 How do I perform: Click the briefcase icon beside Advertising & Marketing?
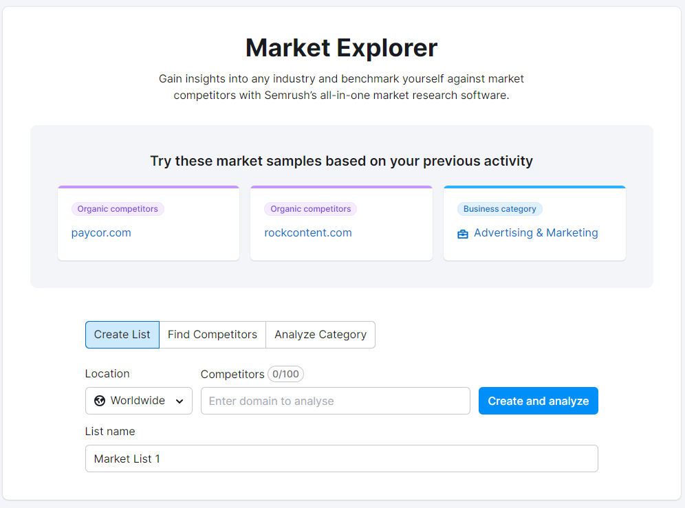(x=463, y=234)
